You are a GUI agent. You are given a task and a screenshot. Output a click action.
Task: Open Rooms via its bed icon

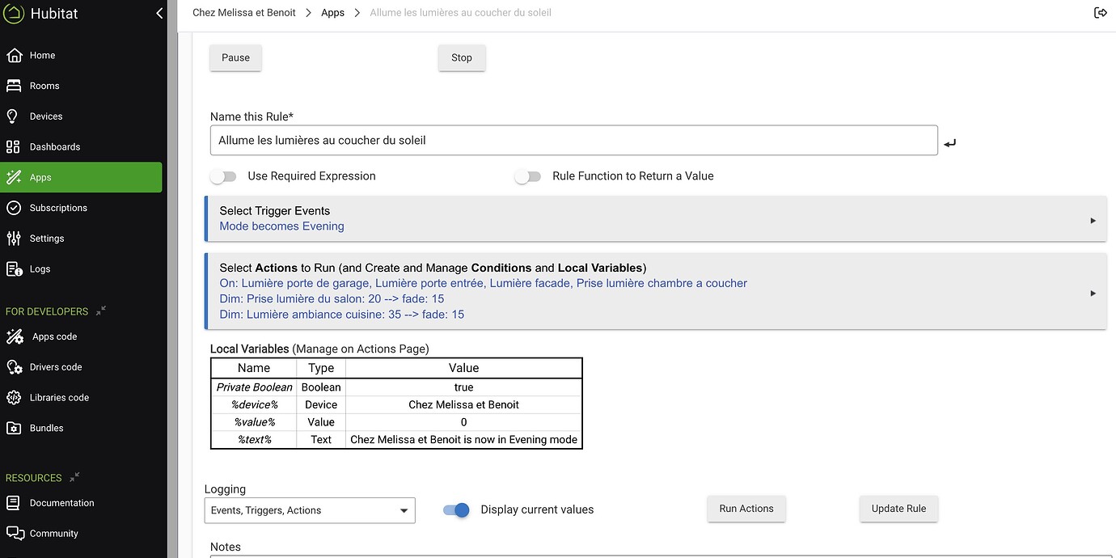tap(13, 86)
